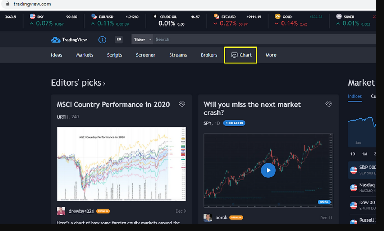Click the site lock icon in address bar
Screen dimensions: 384x231
pyautogui.click(x=8, y=4)
